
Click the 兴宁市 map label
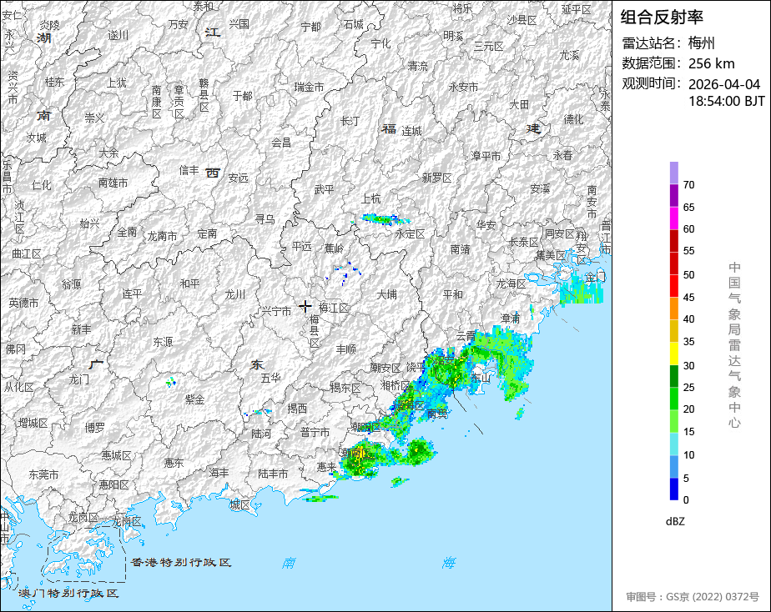(x=276, y=311)
